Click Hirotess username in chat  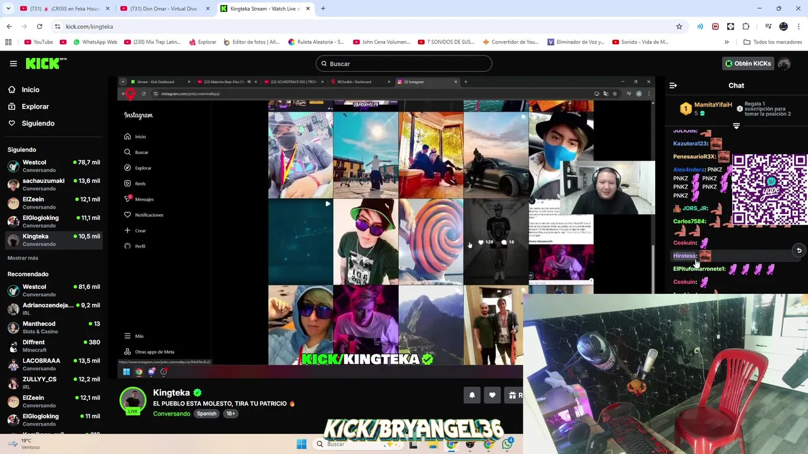coord(685,256)
